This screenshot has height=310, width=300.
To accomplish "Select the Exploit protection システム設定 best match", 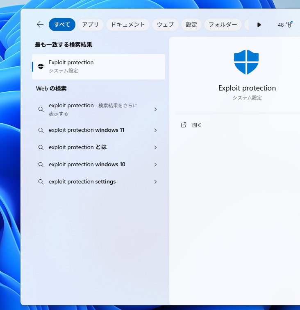I will (x=98, y=66).
